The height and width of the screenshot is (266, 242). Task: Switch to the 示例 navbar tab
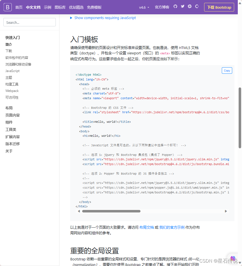pyautogui.click(x=47, y=8)
